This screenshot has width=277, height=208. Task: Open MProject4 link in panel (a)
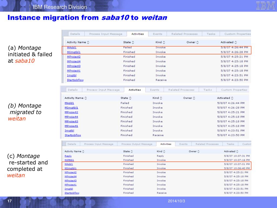click(x=74, y=61)
